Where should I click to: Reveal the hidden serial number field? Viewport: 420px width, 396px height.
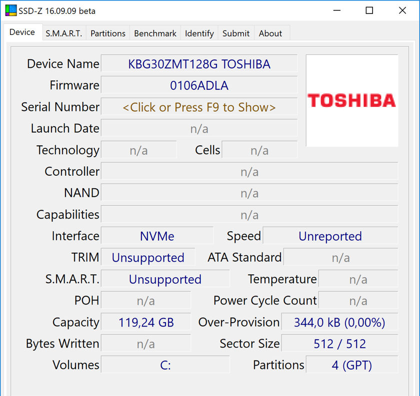pos(199,107)
